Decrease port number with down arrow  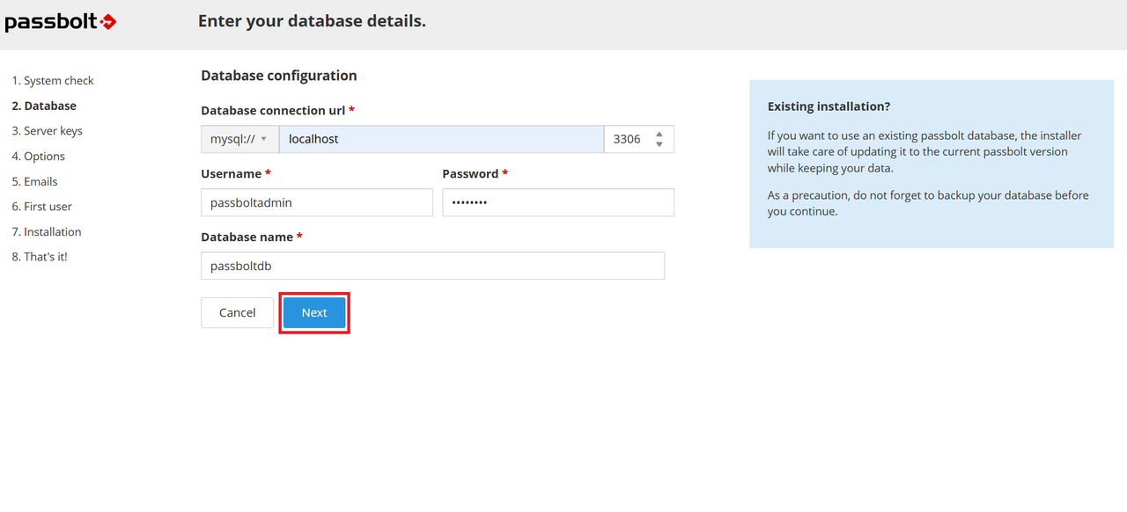(x=659, y=144)
